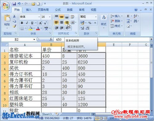Screen dimensions: 154x121
Task: Toggle italic formatting
Action: pyautogui.click(x=27, y=23)
